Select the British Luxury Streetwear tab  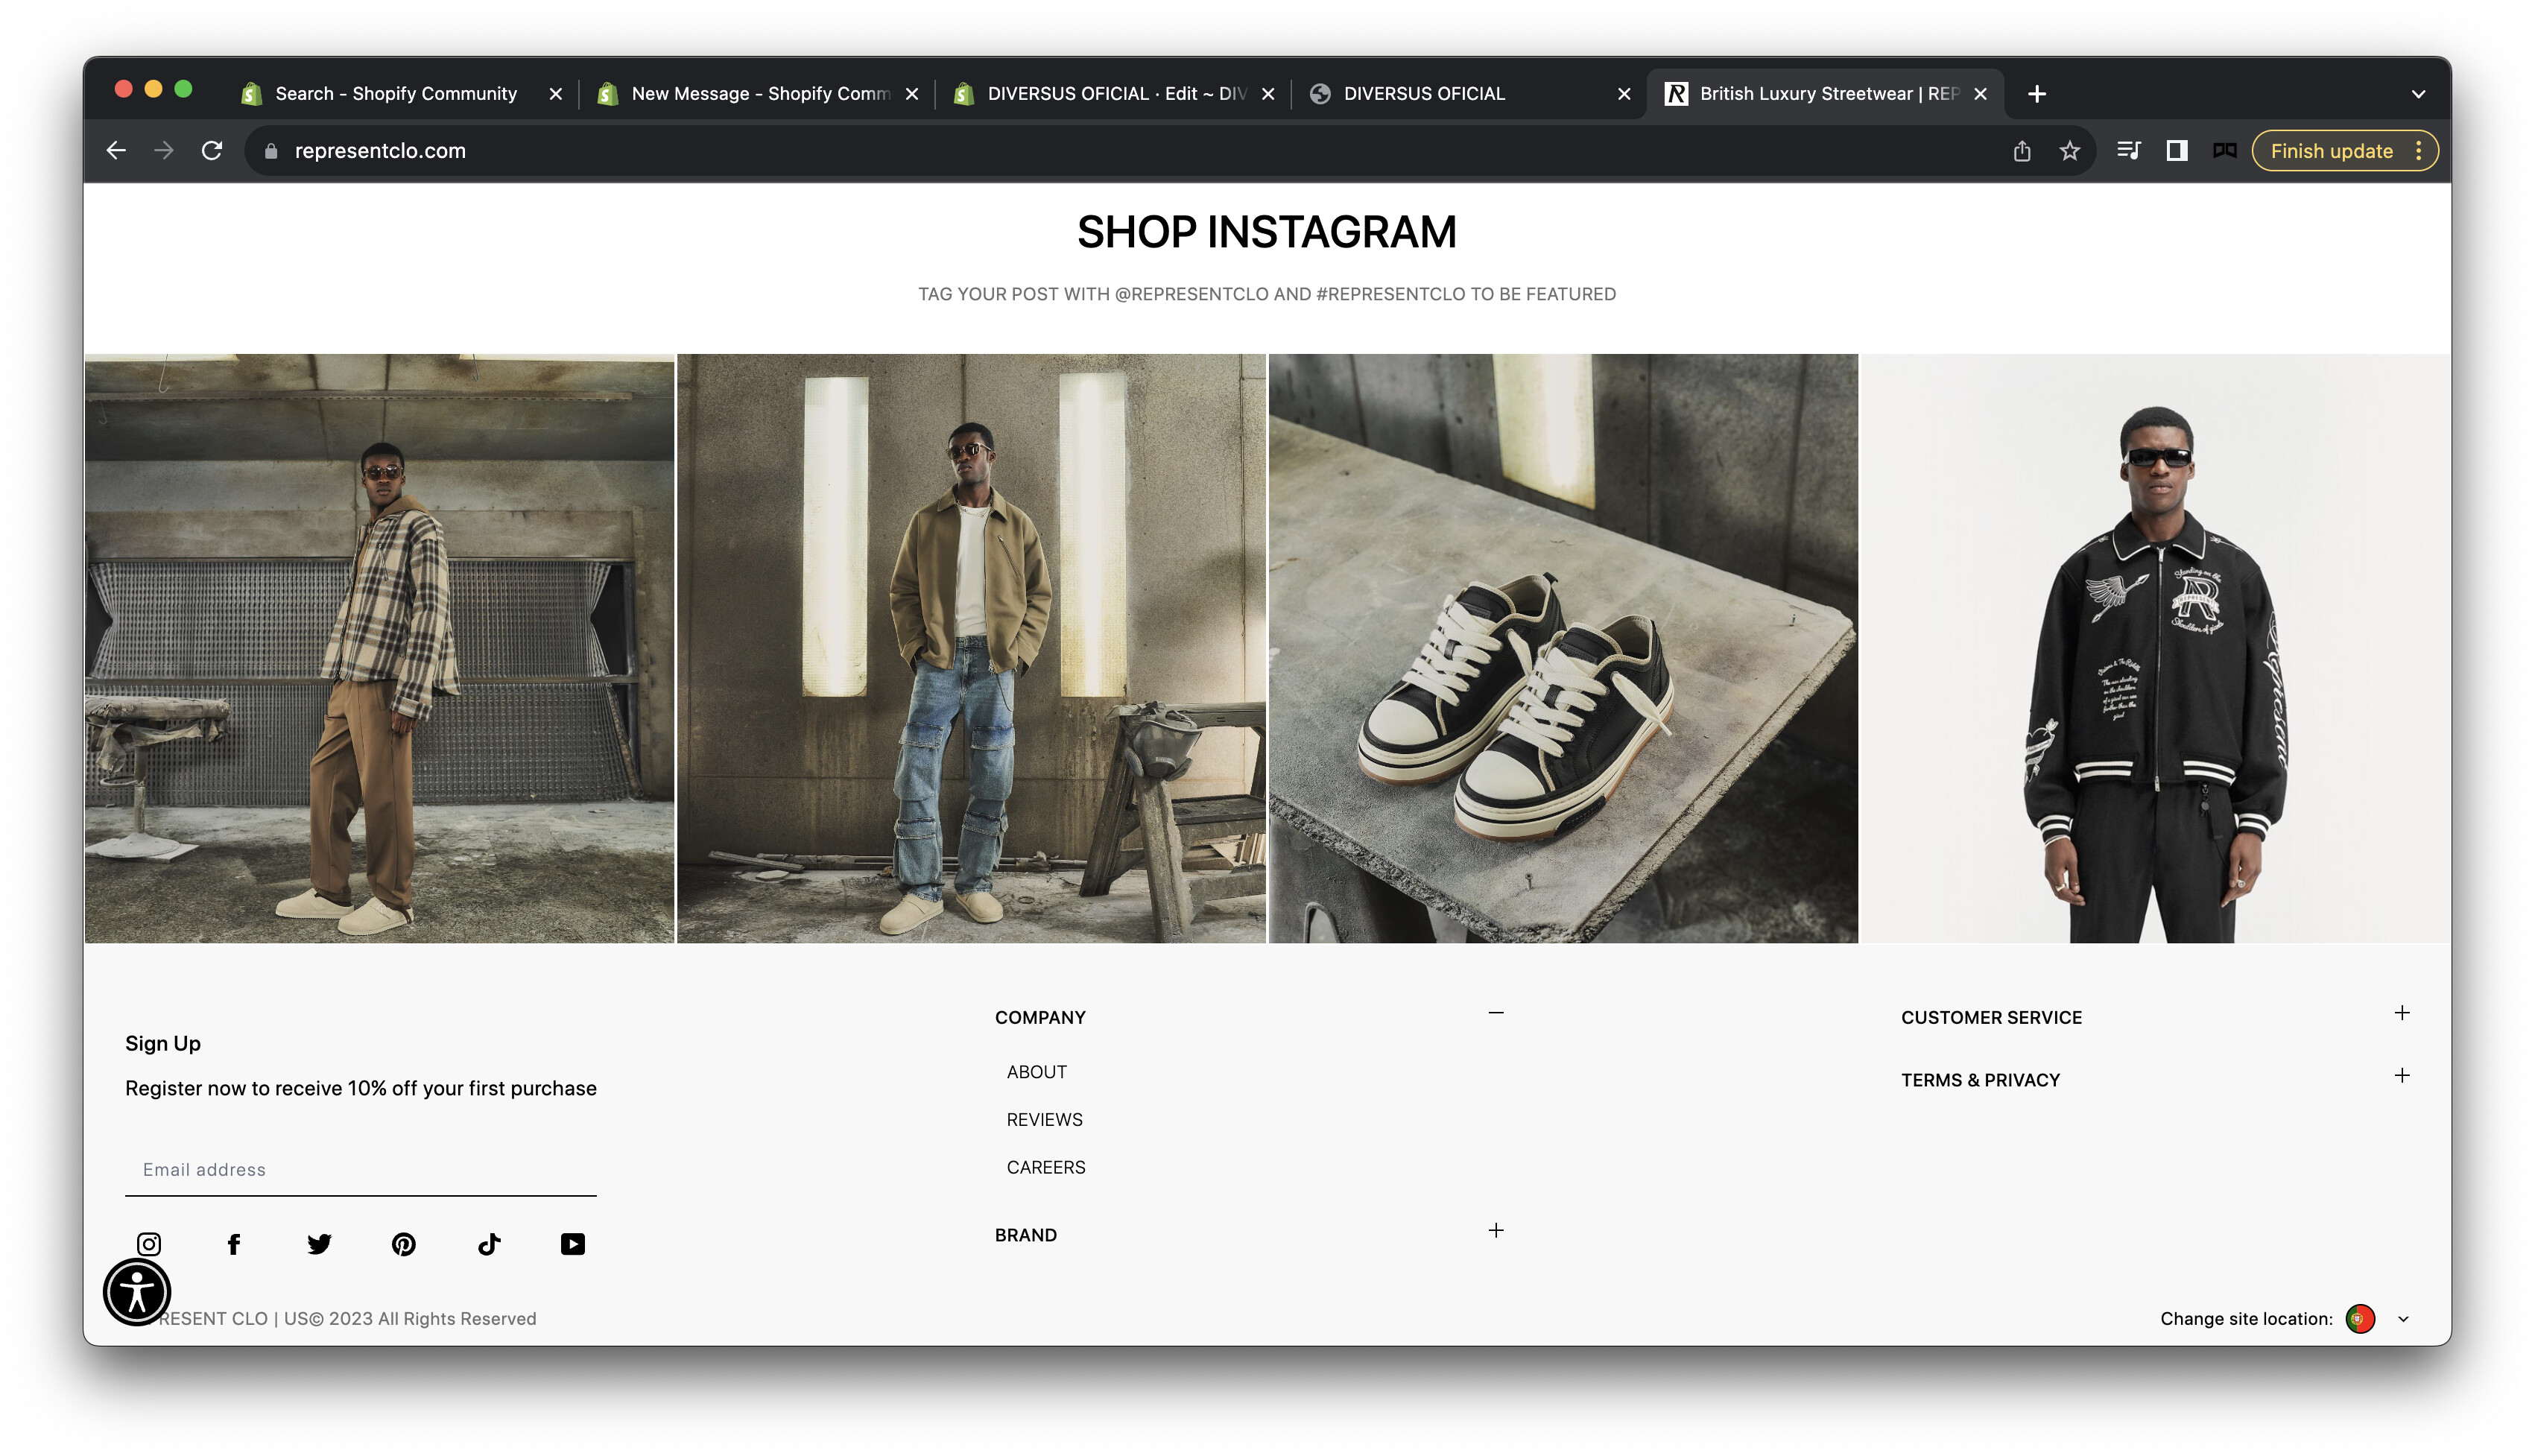(1825, 94)
